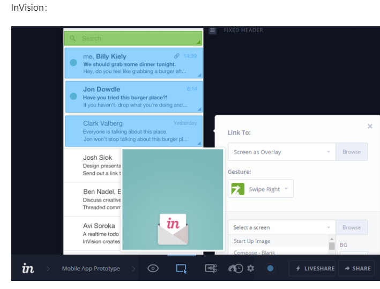Click the Search field in mockup
The image size is (380, 289).
pyautogui.click(x=133, y=38)
